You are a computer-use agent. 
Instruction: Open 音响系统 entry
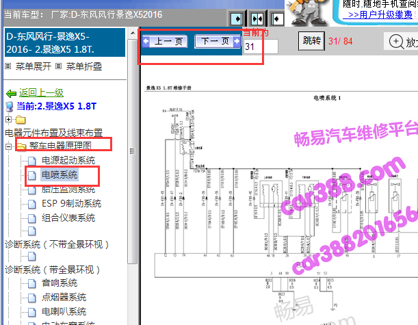(60, 283)
